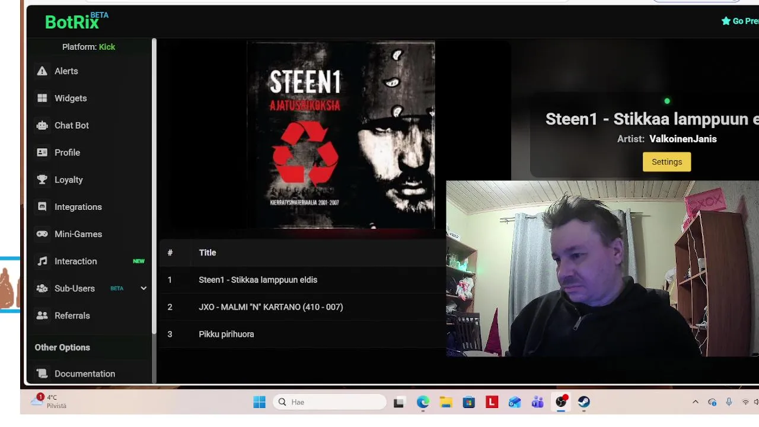This screenshot has height=427, width=759.
Task: Click the BETA badge next to Sub-Users
Action: tap(117, 288)
